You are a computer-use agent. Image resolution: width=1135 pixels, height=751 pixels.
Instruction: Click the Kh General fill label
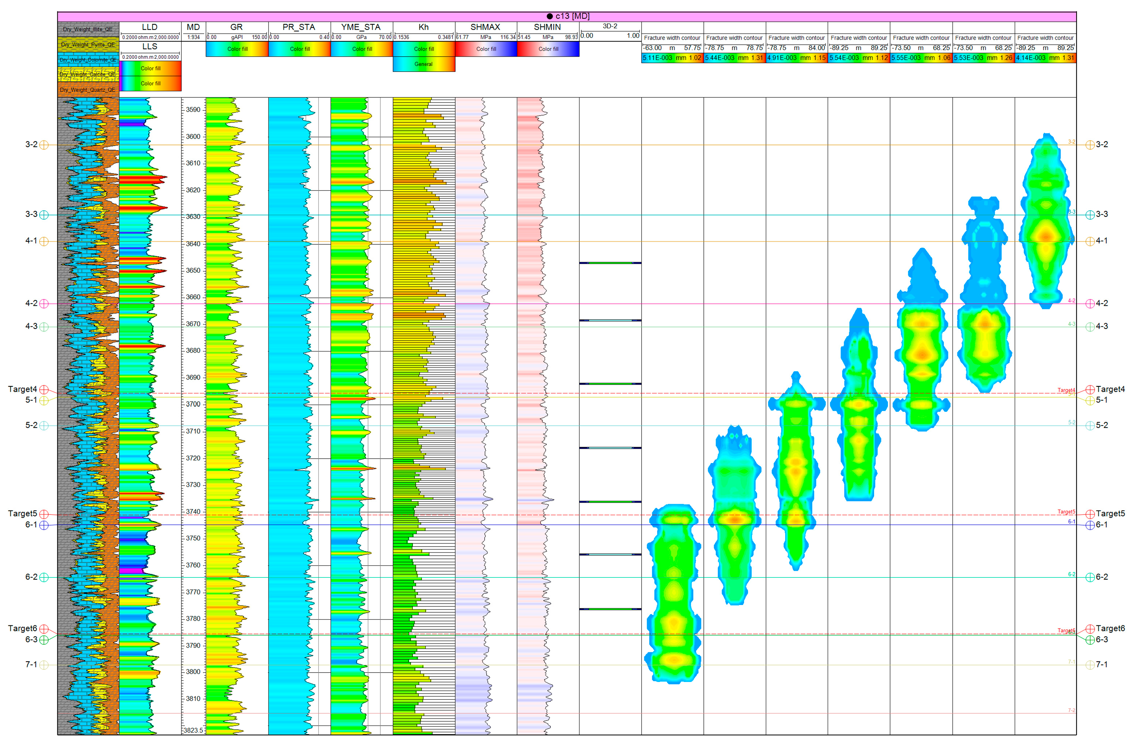point(424,64)
